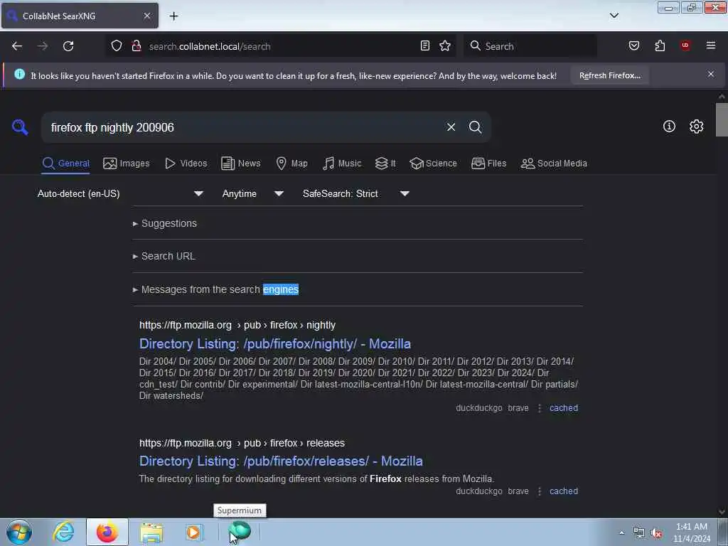Viewport: 728px width, 546px height.
Task: Open Directory Listing /pub/firefox/nightly/ result
Action: click(x=275, y=343)
